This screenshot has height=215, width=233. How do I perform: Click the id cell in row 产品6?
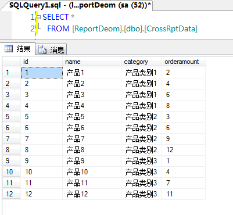[42, 128]
